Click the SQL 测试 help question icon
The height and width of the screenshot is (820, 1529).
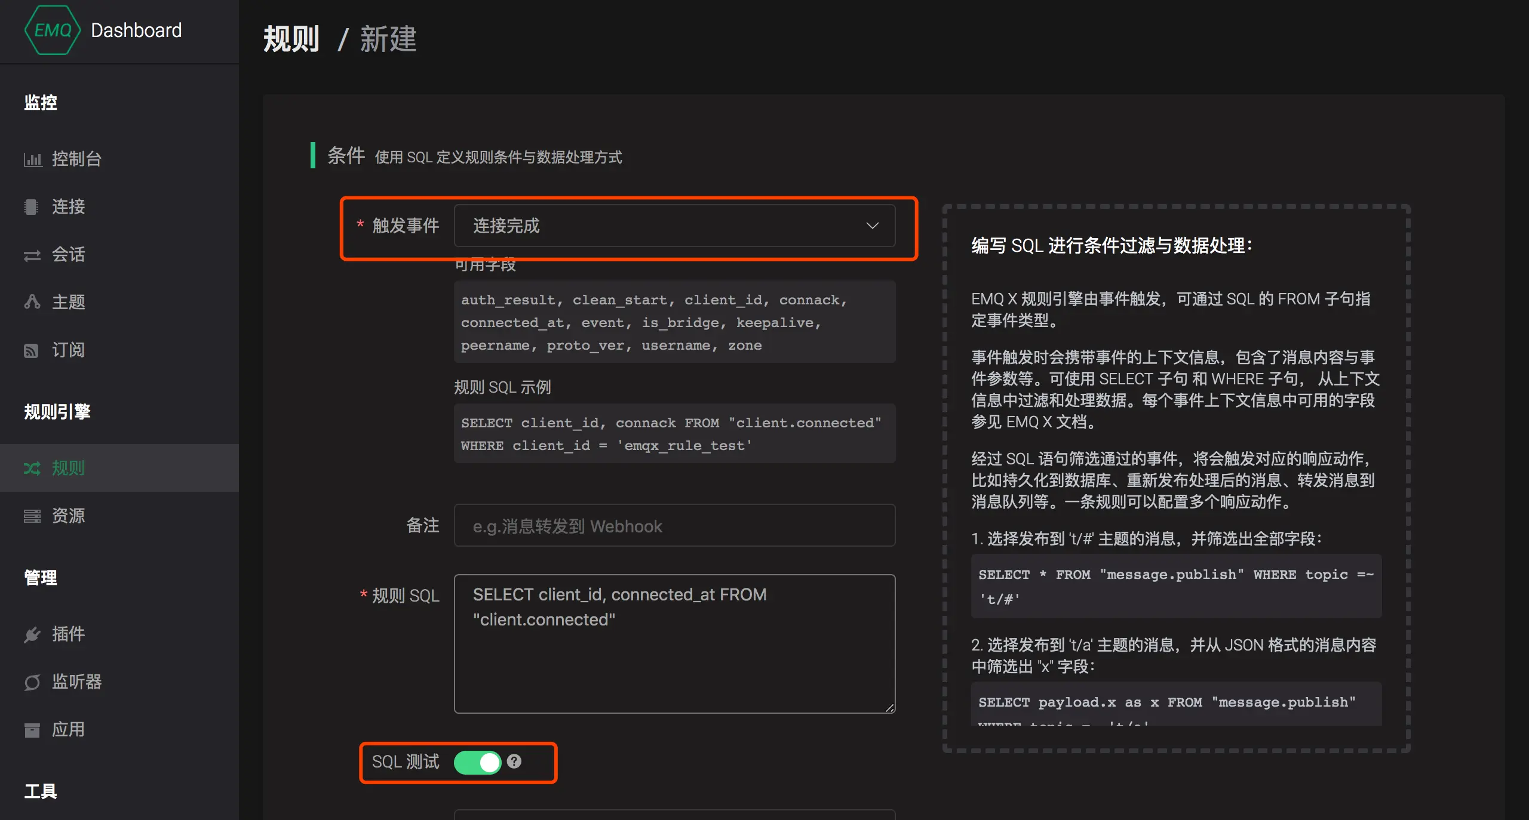click(x=514, y=762)
